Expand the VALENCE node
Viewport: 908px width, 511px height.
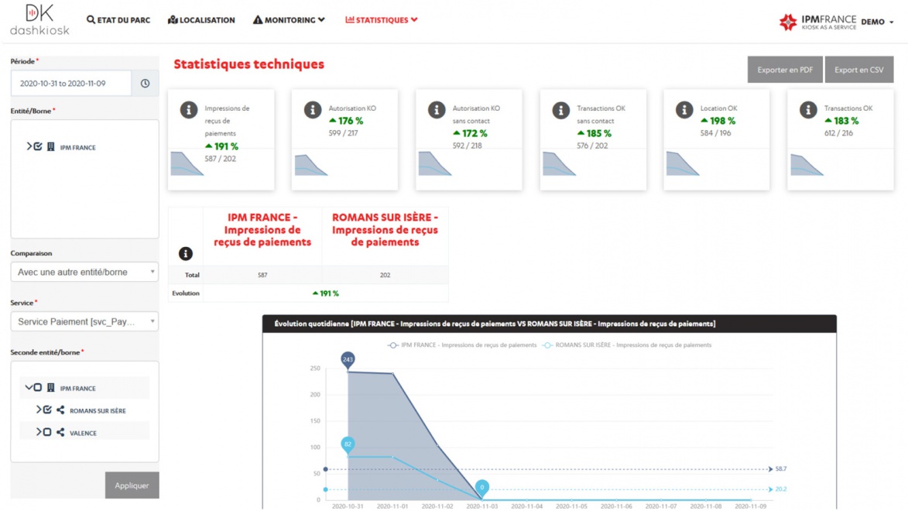39,432
